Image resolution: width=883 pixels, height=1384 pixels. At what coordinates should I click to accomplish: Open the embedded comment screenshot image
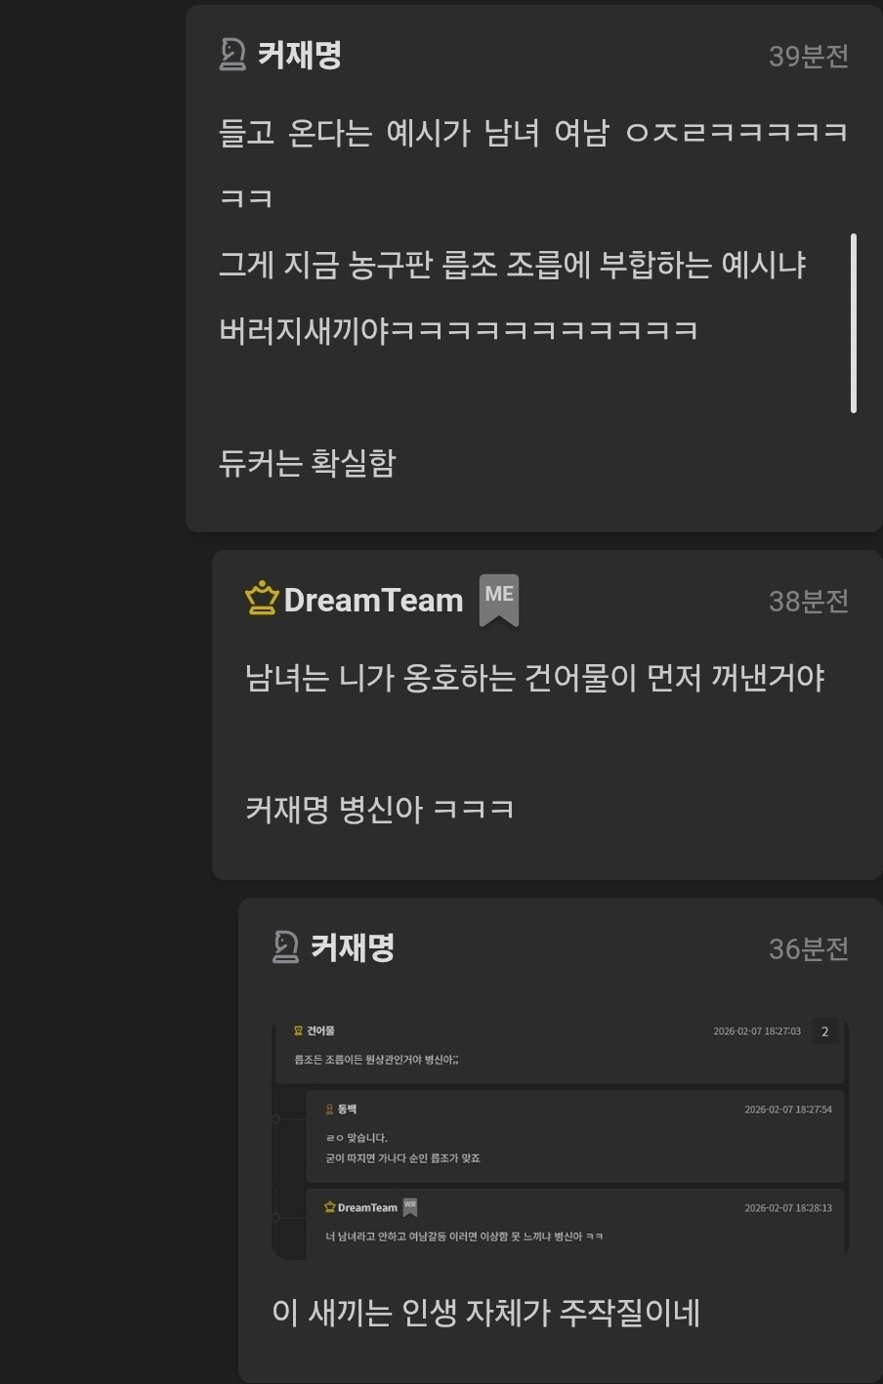tap(560, 1139)
